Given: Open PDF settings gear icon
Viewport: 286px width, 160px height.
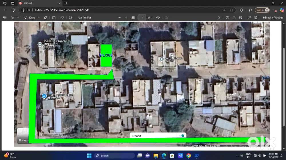Looking at the screenshot, I should click(256, 18).
